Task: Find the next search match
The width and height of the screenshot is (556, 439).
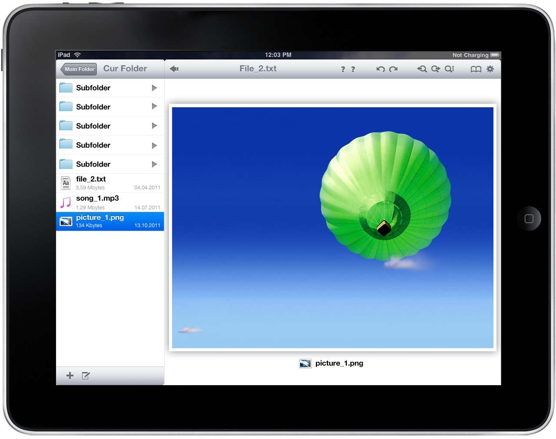Action: 435,69
